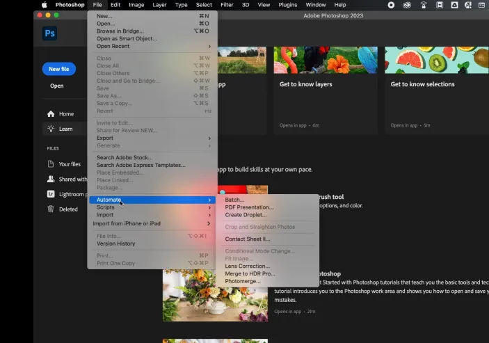Open the Deleted trash icon

[x=51, y=209]
